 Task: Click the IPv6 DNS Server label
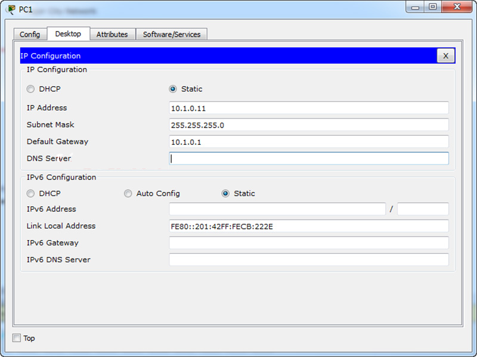click(58, 260)
